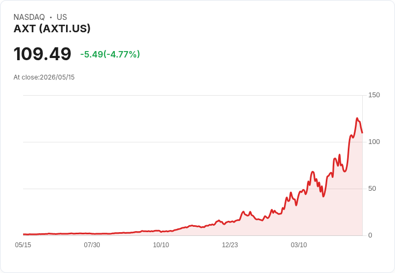Click the US market label

[x=62, y=17]
